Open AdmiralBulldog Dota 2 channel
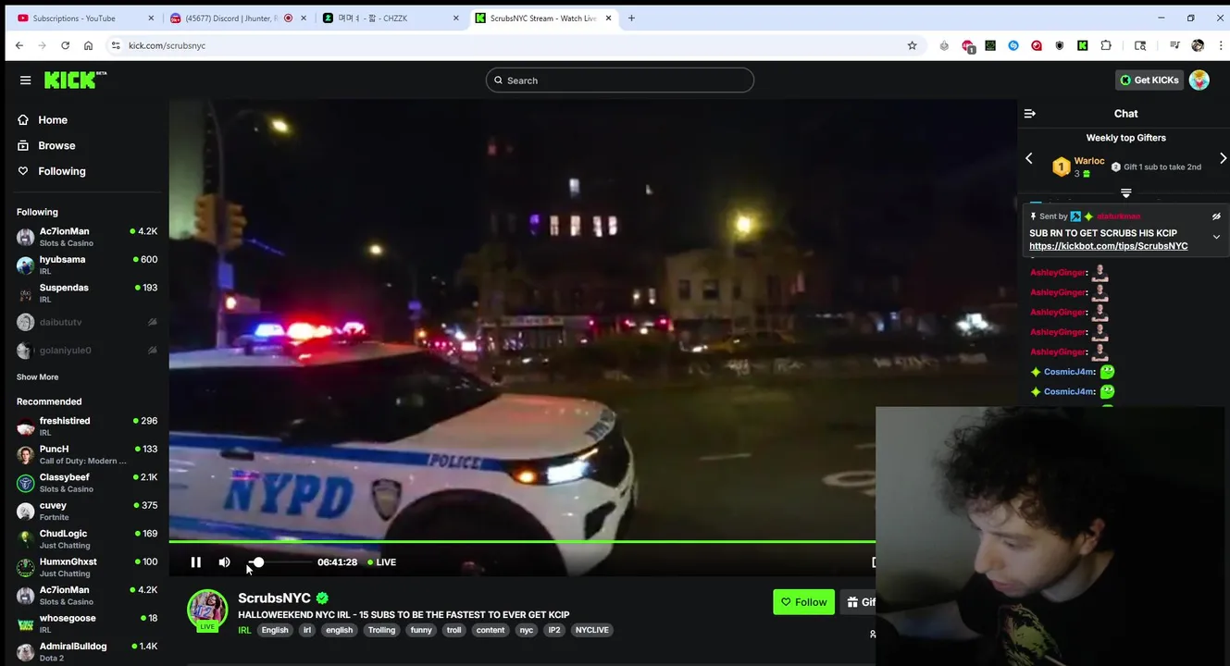The height and width of the screenshot is (666, 1230). pos(87,652)
